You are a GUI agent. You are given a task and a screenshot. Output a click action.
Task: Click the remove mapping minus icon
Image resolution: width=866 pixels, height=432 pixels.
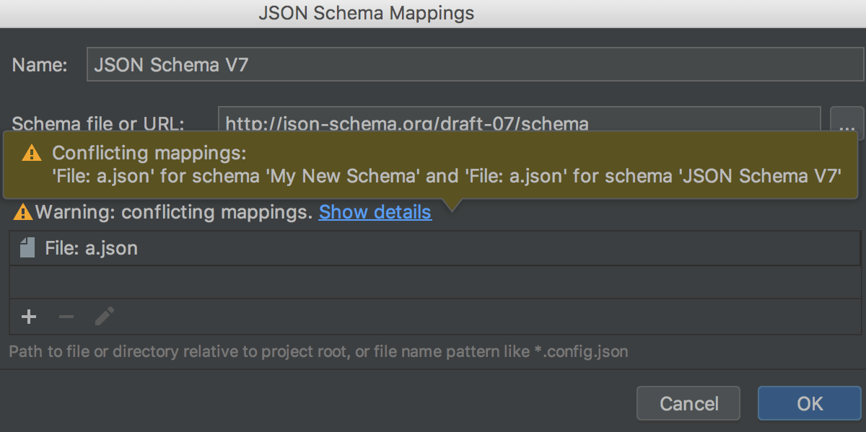point(66,317)
